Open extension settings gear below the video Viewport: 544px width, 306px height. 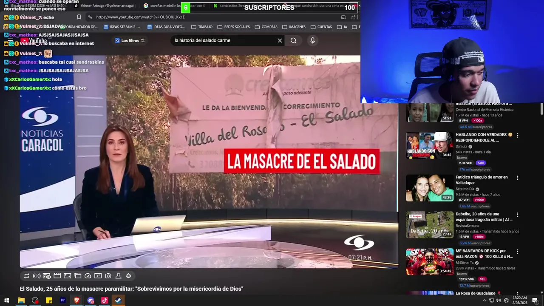[x=128, y=276]
